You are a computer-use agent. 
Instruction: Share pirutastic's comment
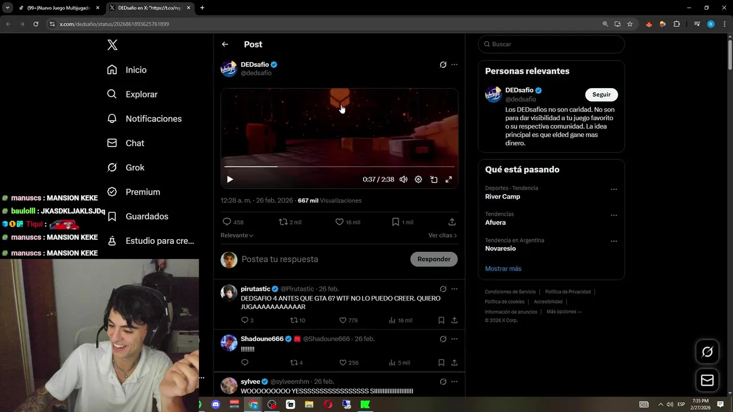[x=454, y=320]
